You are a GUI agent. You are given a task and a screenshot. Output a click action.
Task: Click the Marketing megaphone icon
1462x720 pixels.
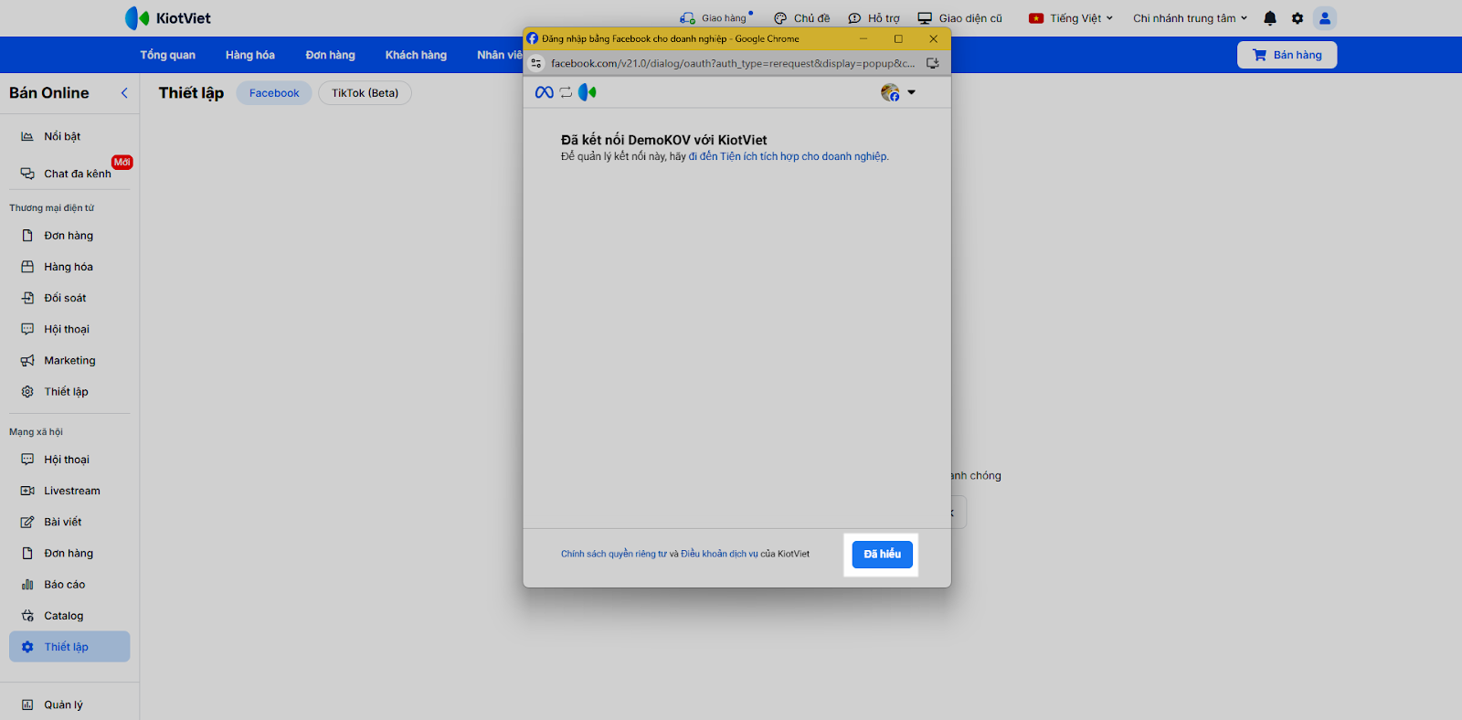pyautogui.click(x=27, y=361)
